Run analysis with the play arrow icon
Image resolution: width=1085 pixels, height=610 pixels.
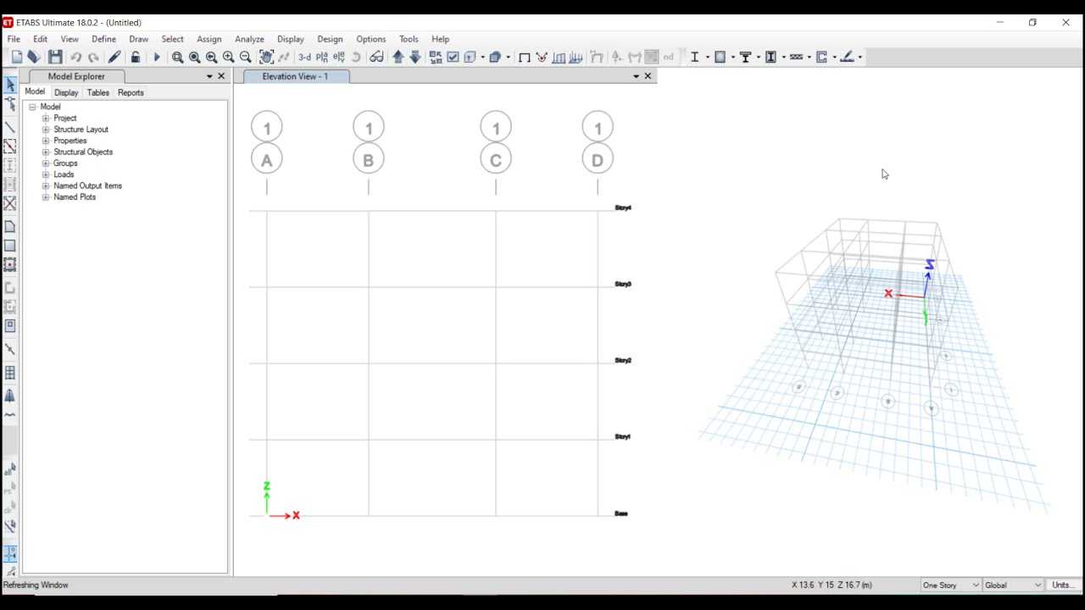coord(157,57)
